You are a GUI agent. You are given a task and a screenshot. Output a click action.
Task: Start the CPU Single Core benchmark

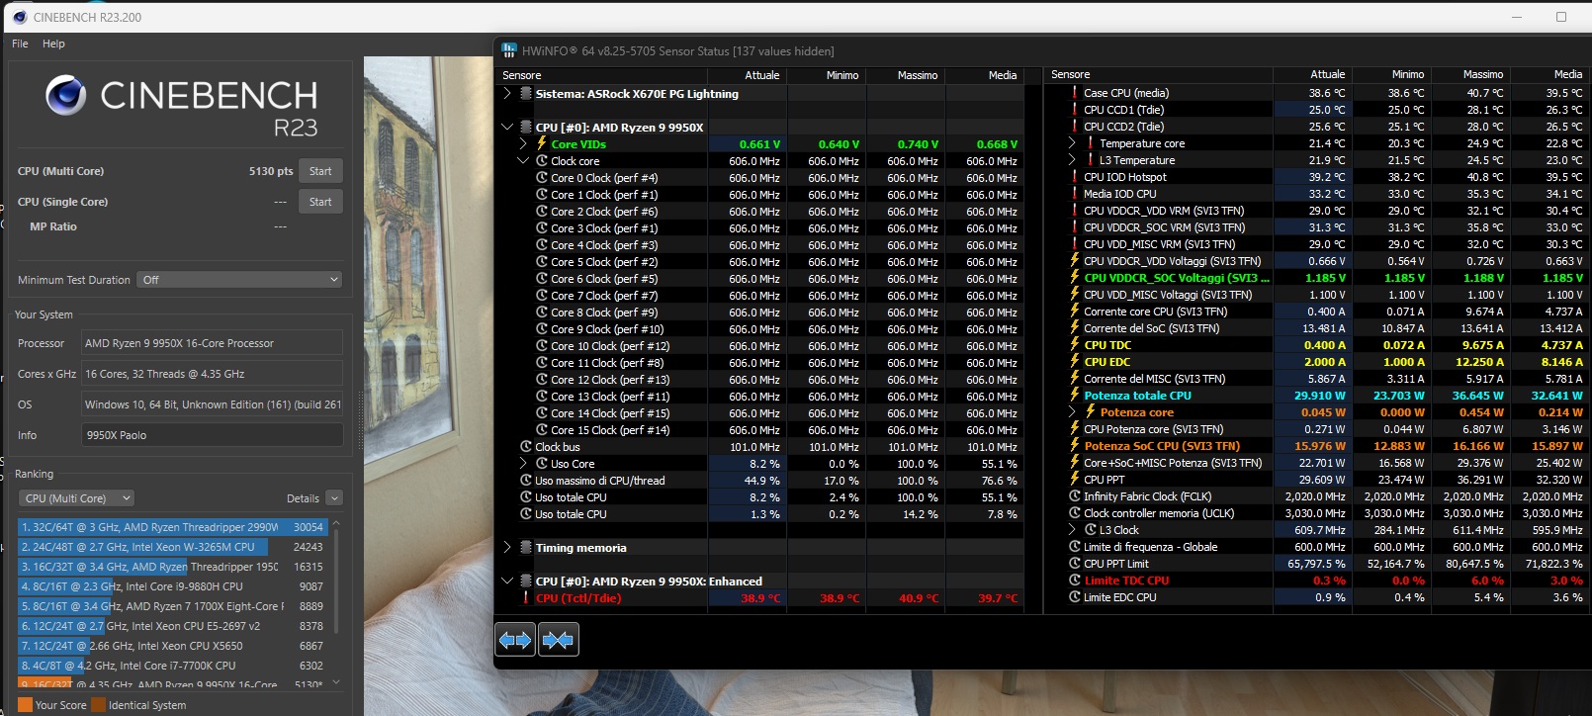[320, 202]
